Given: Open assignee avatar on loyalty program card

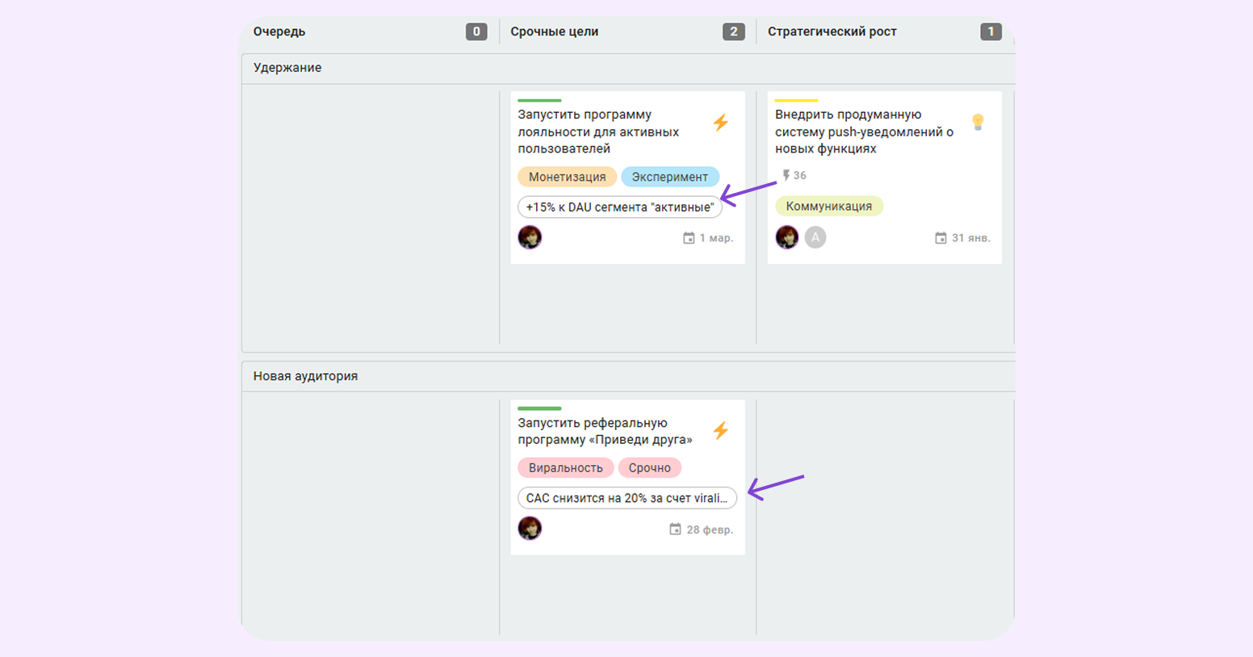Looking at the screenshot, I should pos(530,237).
